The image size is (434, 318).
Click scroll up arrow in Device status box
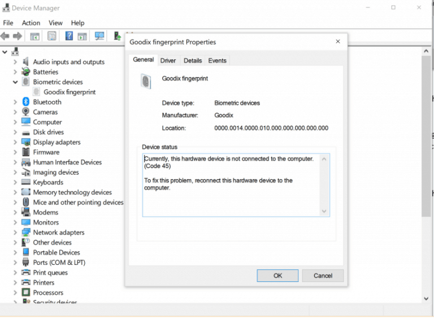click(x=324, y=159)
